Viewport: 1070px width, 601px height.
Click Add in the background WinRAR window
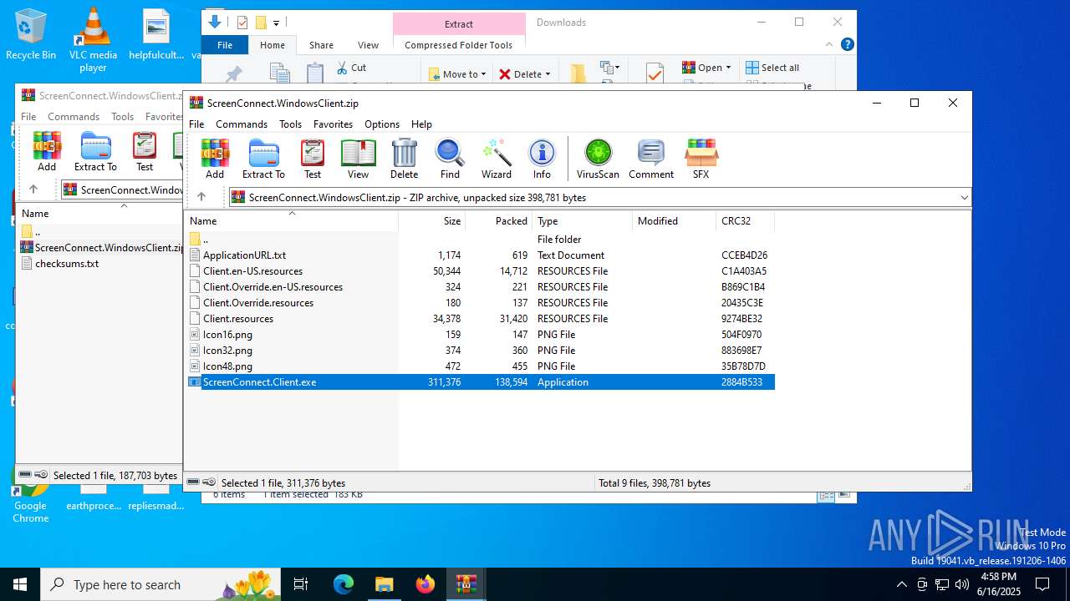47,152
